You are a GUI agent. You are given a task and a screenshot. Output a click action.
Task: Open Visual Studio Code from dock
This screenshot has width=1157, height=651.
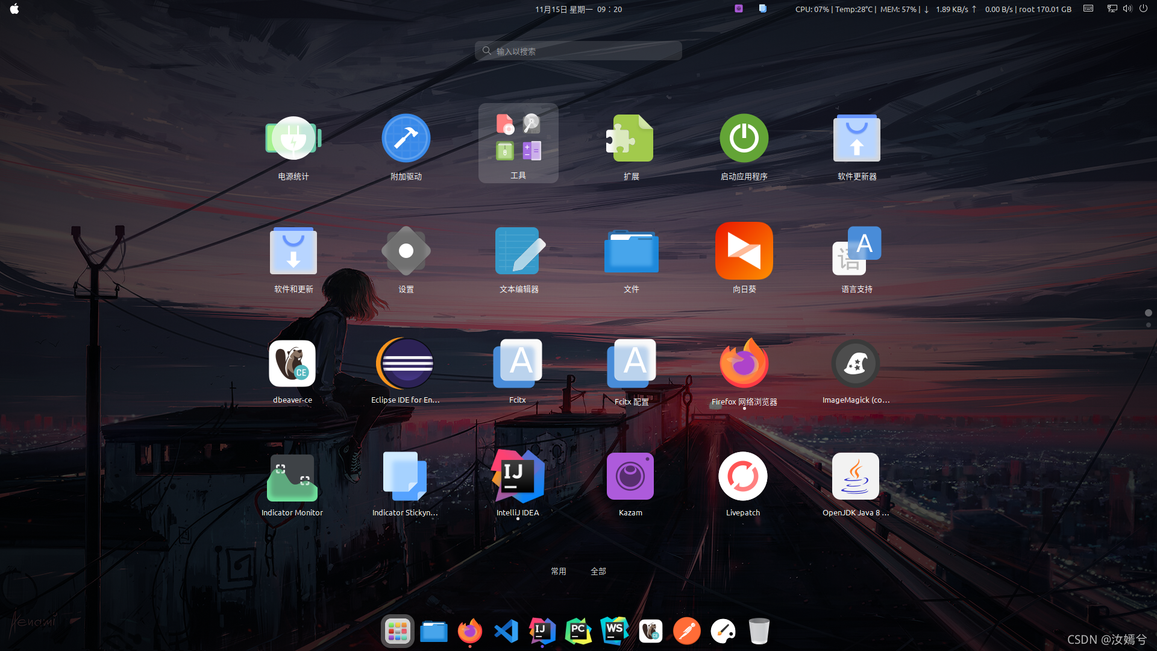click(x=506, y=631)
